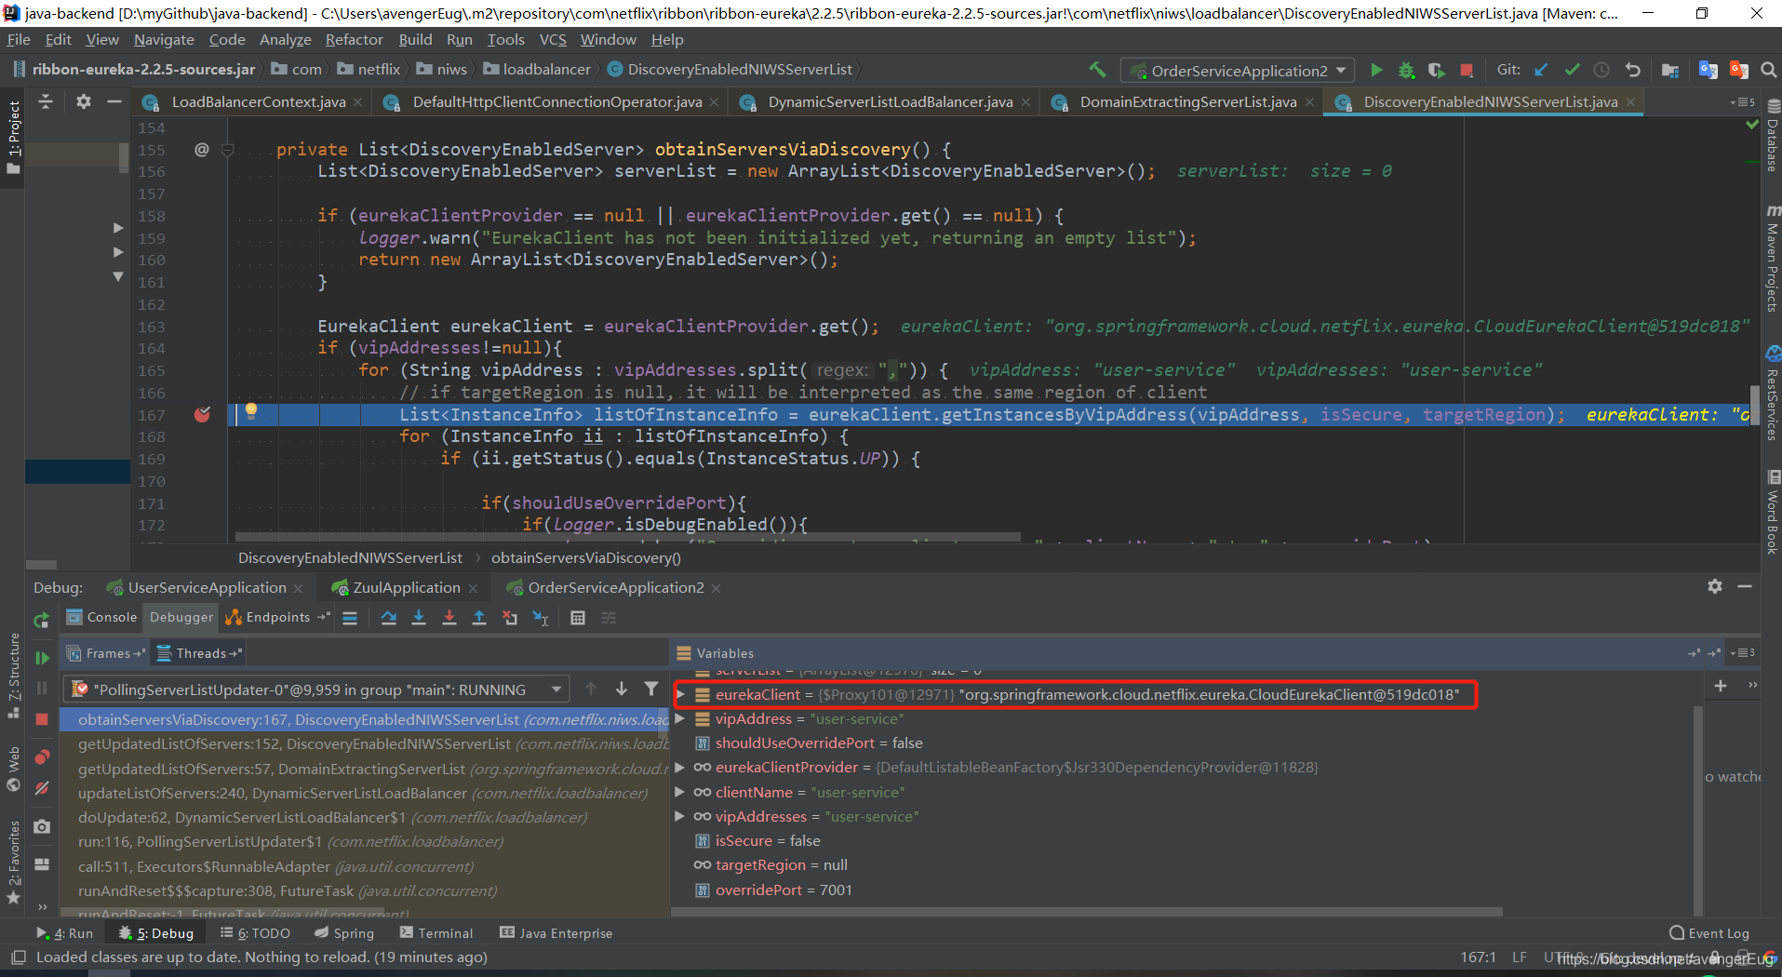Toggle breakpoint at line 167
The width and height of the screenshot is (1782, 977).
tap(202, 415)
